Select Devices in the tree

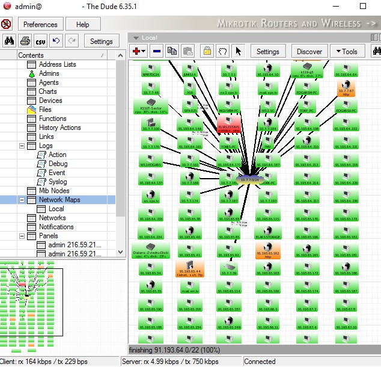pos(50,100)
